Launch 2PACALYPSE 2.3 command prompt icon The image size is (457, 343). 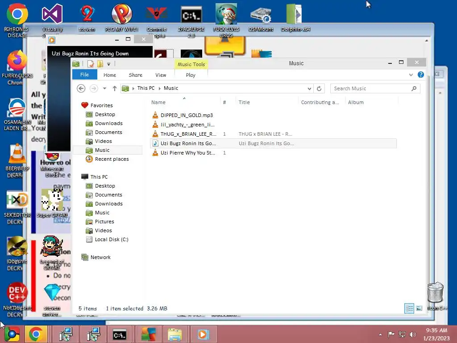(191, 15)
